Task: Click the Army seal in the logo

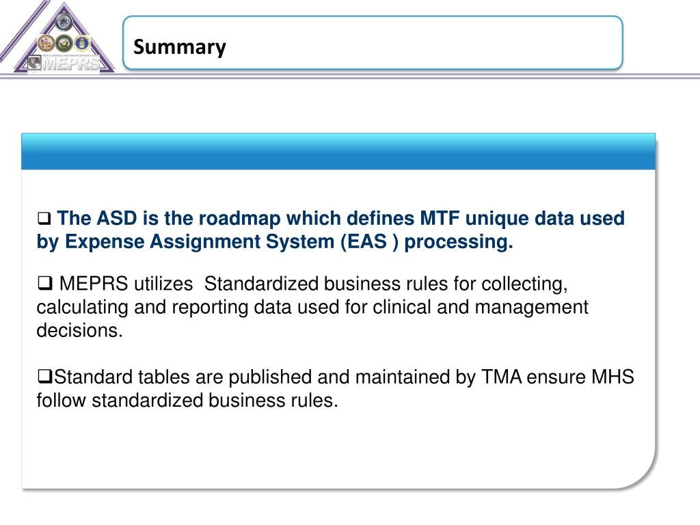Action: point(46,43)
